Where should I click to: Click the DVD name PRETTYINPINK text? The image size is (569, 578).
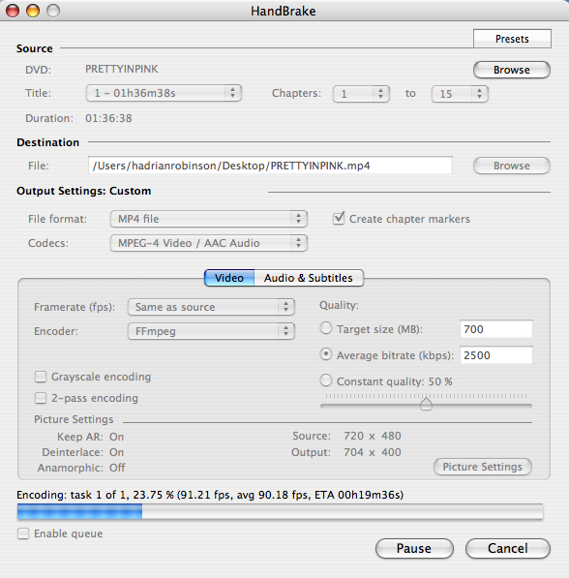point(122,69)
